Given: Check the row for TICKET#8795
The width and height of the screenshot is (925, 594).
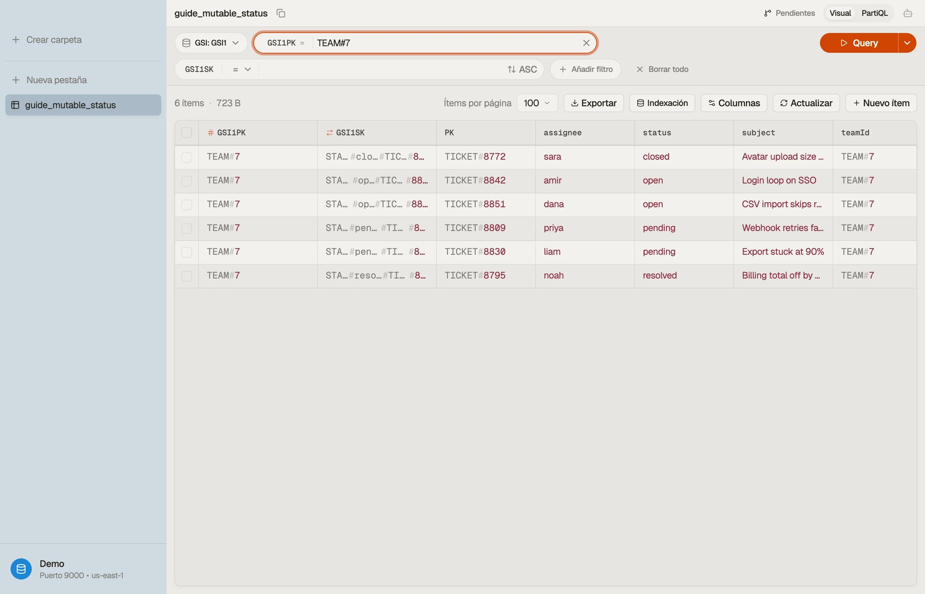Looking at the screenshot, I should 186,276.
